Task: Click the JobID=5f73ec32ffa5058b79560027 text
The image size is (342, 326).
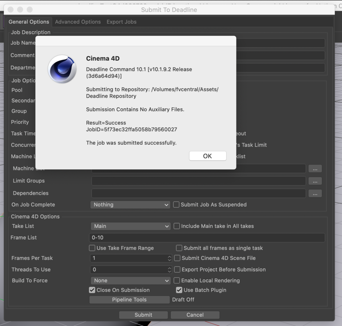Action: pos(132,129)
